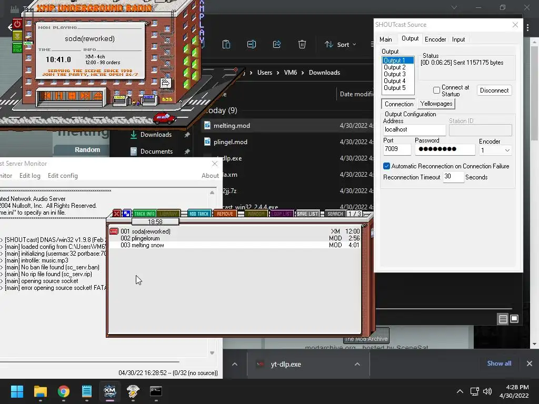539x404 pixels.
Task: Select playlist track 001 soda(reworked)
Action: click(234, 231)
